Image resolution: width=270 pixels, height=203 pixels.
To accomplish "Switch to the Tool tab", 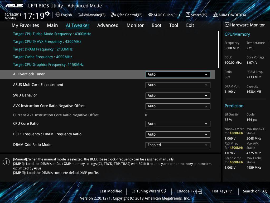I will (173, 25).
